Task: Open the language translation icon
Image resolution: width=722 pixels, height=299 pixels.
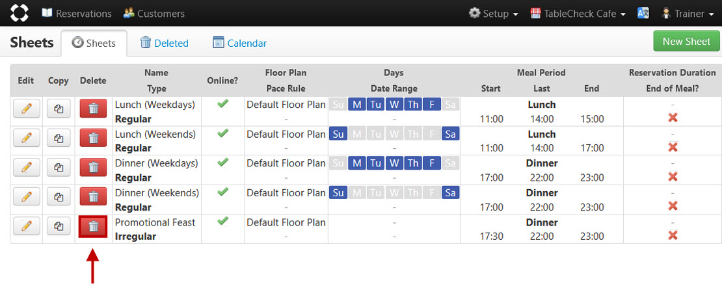Action: click(x=643, y=14)
